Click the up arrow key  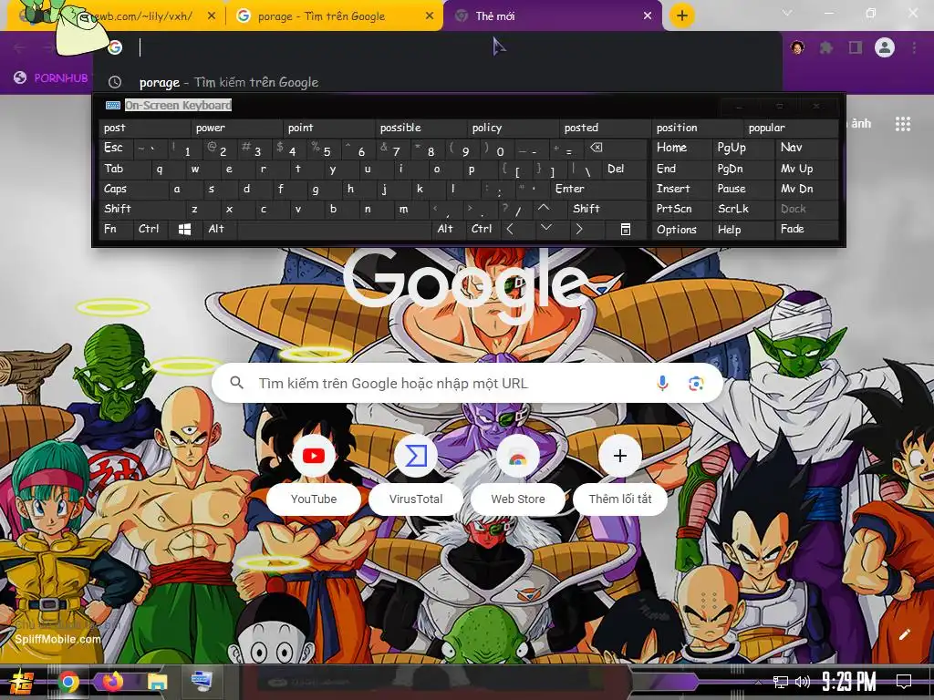548,209
